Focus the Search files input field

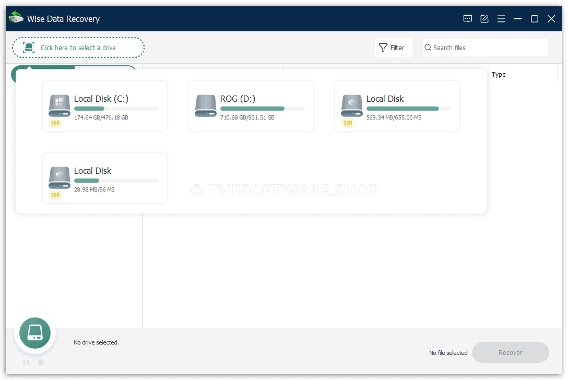pyautogui.click(x=485, y=47)
